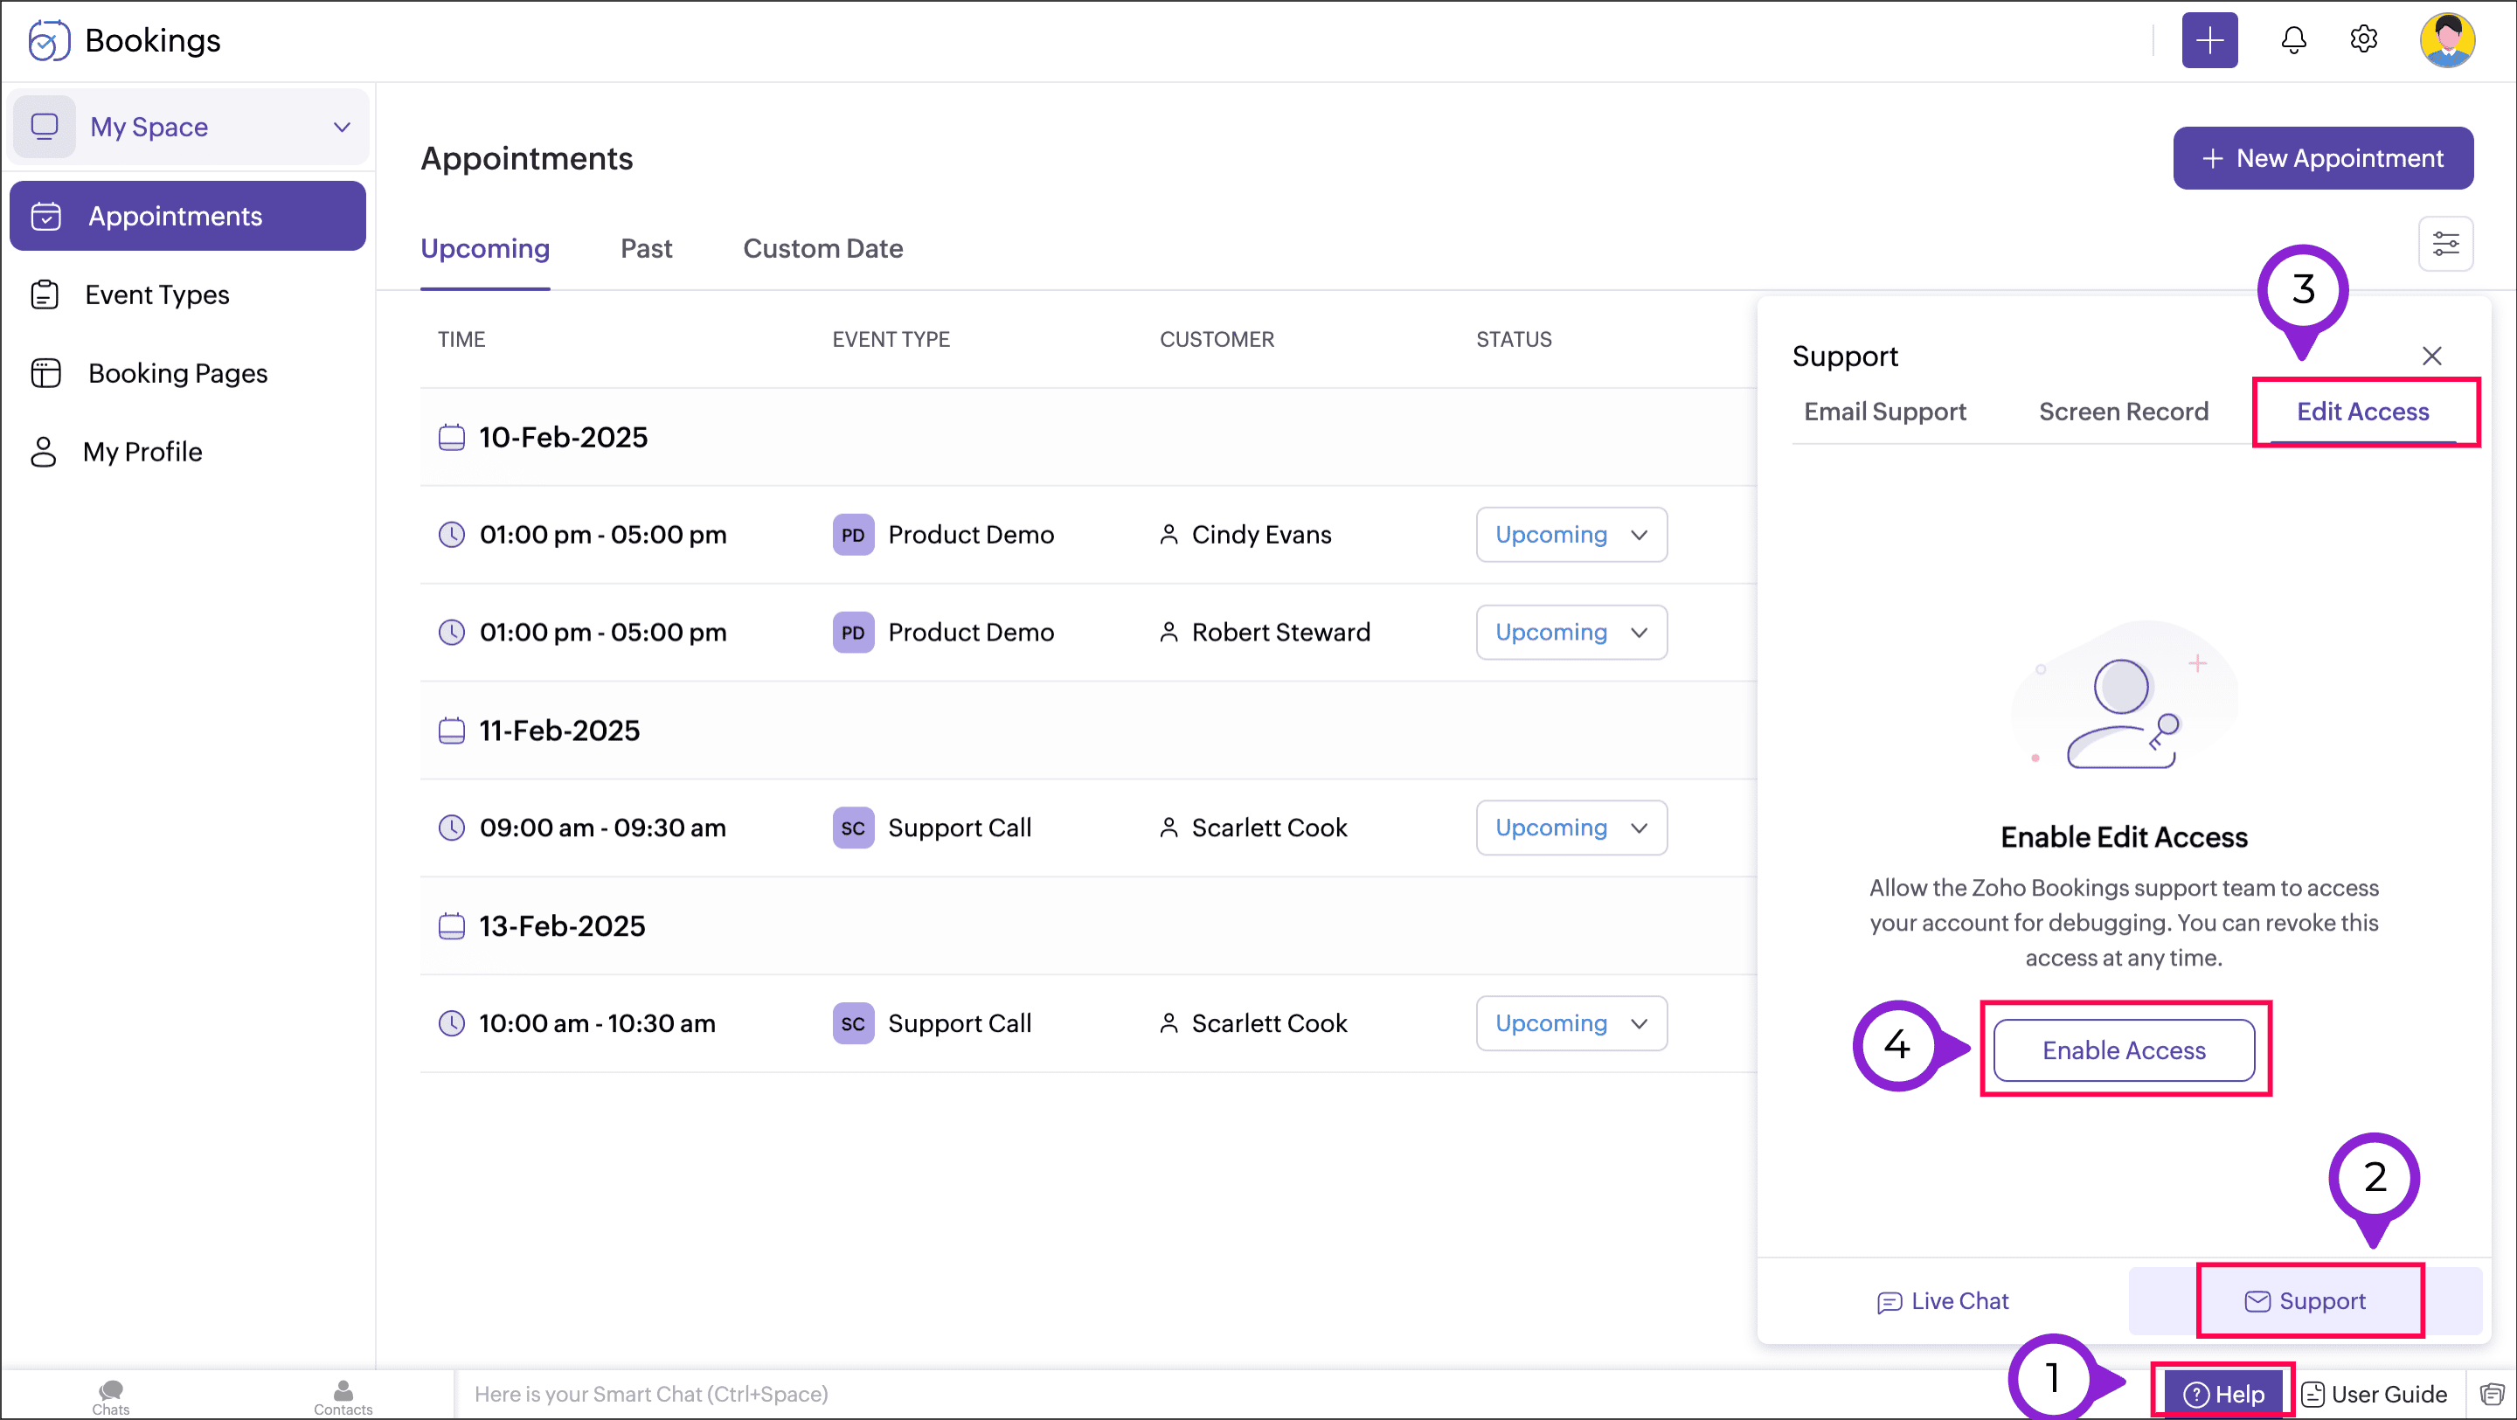Open status dropdown for 10:00 am Support Call
This screenshot has width=2517, height=1420.
(1571, 1023)
